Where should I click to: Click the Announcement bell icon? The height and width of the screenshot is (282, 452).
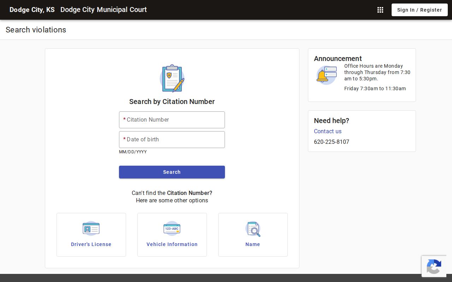326,75
